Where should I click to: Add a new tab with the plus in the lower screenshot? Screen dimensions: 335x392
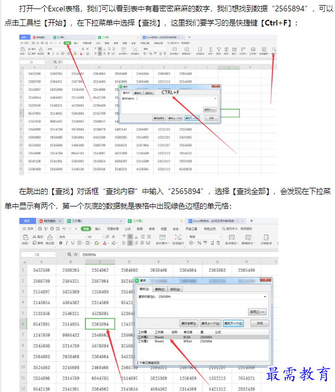pos(252,221)
